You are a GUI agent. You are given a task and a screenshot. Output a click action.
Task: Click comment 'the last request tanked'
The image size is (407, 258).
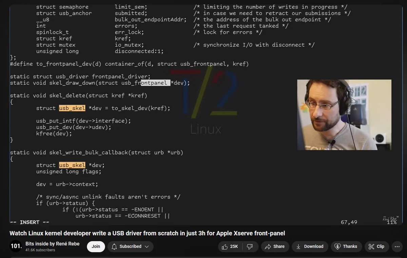[241, 26]
